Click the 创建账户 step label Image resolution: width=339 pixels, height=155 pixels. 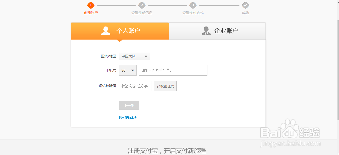[91, 13]
